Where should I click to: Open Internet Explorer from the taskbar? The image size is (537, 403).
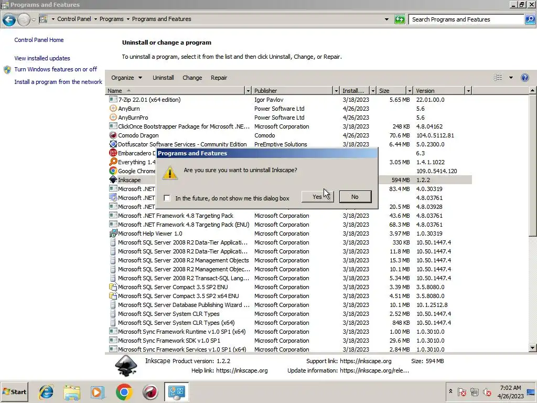click(46, 392)
